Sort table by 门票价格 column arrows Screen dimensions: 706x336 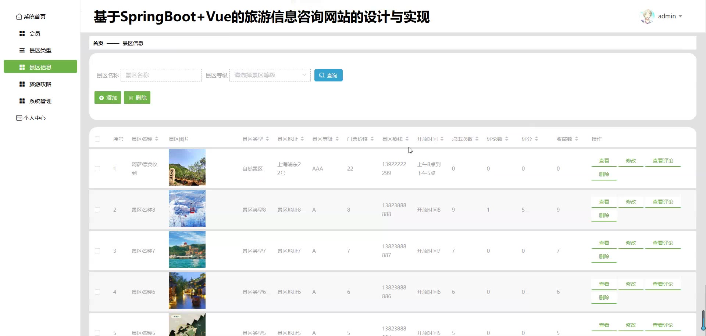click(372, 139)
